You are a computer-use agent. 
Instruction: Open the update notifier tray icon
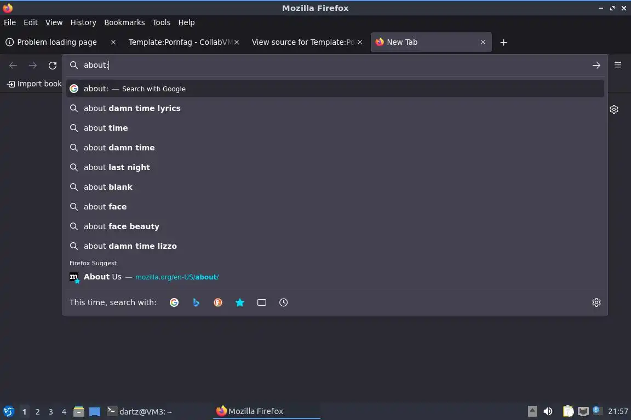pyautogui.click(x=597, y=410)
